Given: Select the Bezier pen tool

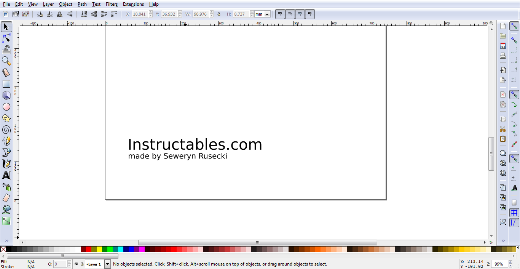Looking at the screenshot, I should (x=6, y=152).
